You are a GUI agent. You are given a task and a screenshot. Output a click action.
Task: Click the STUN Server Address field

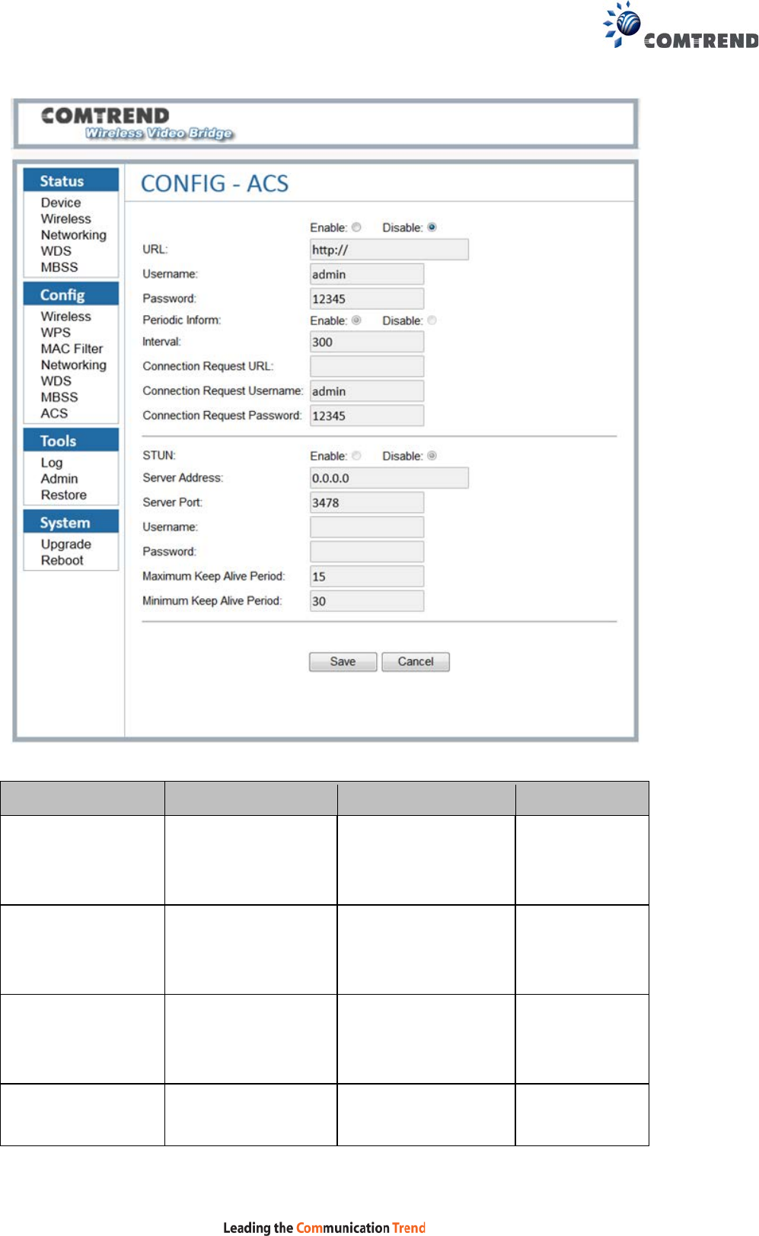(x=389, y=478)
